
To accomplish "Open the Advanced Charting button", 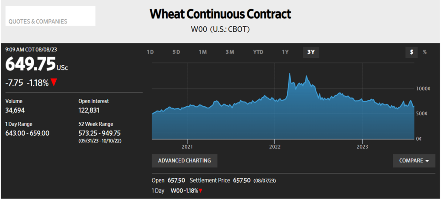I will click(184, 161).
